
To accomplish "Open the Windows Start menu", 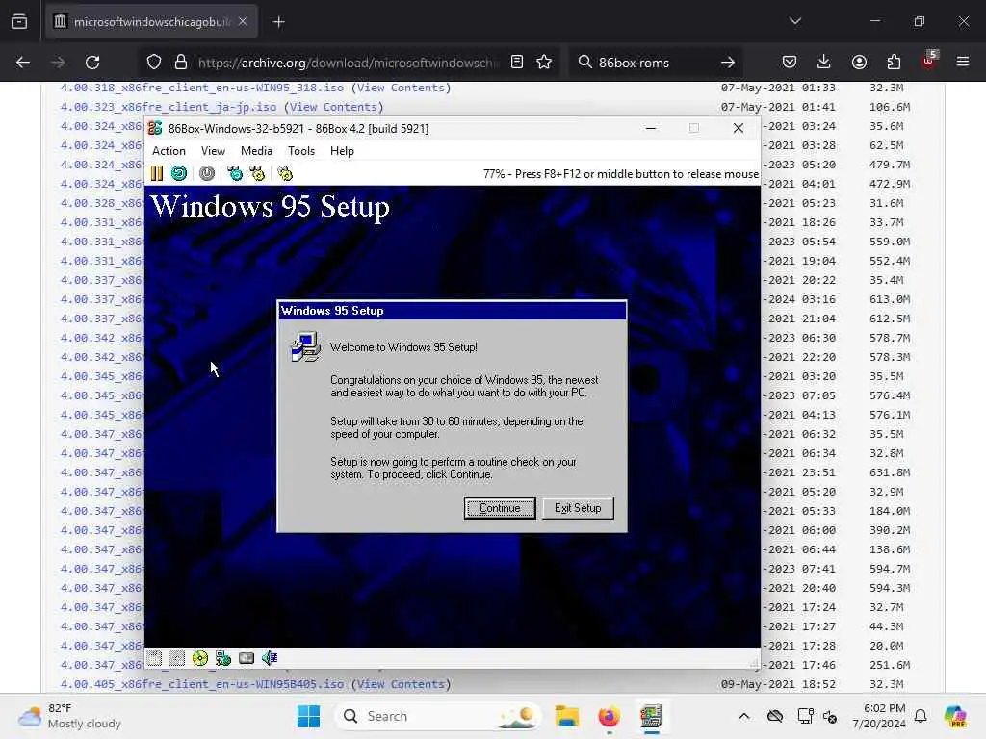I will coord(308,716).
